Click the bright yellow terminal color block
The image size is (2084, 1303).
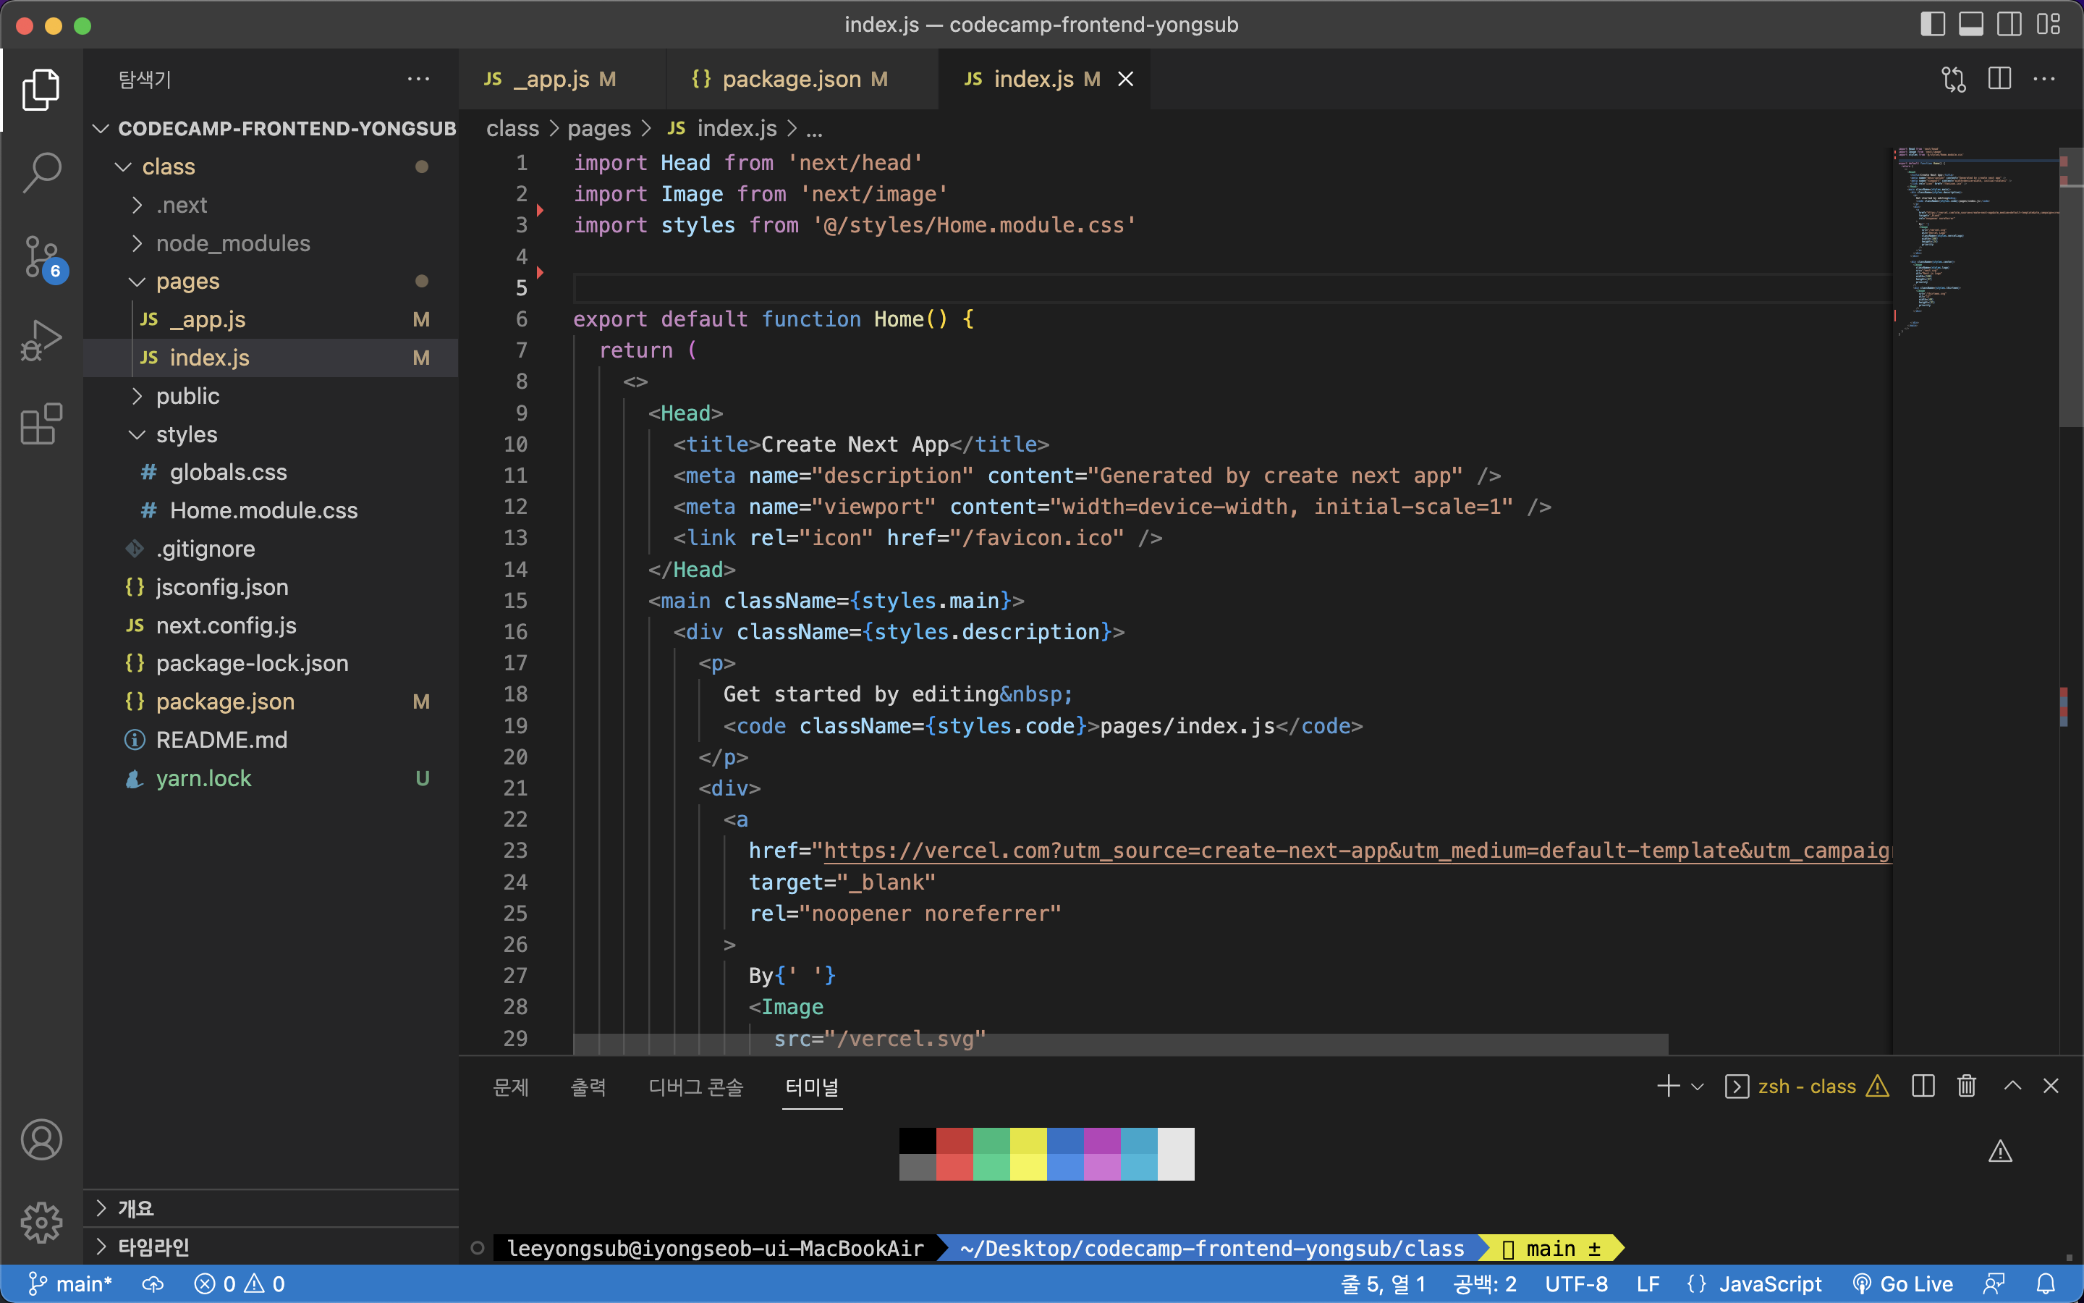(x=1028, y=1167)
